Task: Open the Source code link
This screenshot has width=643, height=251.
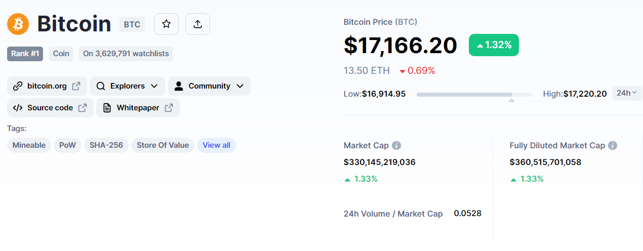Action: click(50, 108)
